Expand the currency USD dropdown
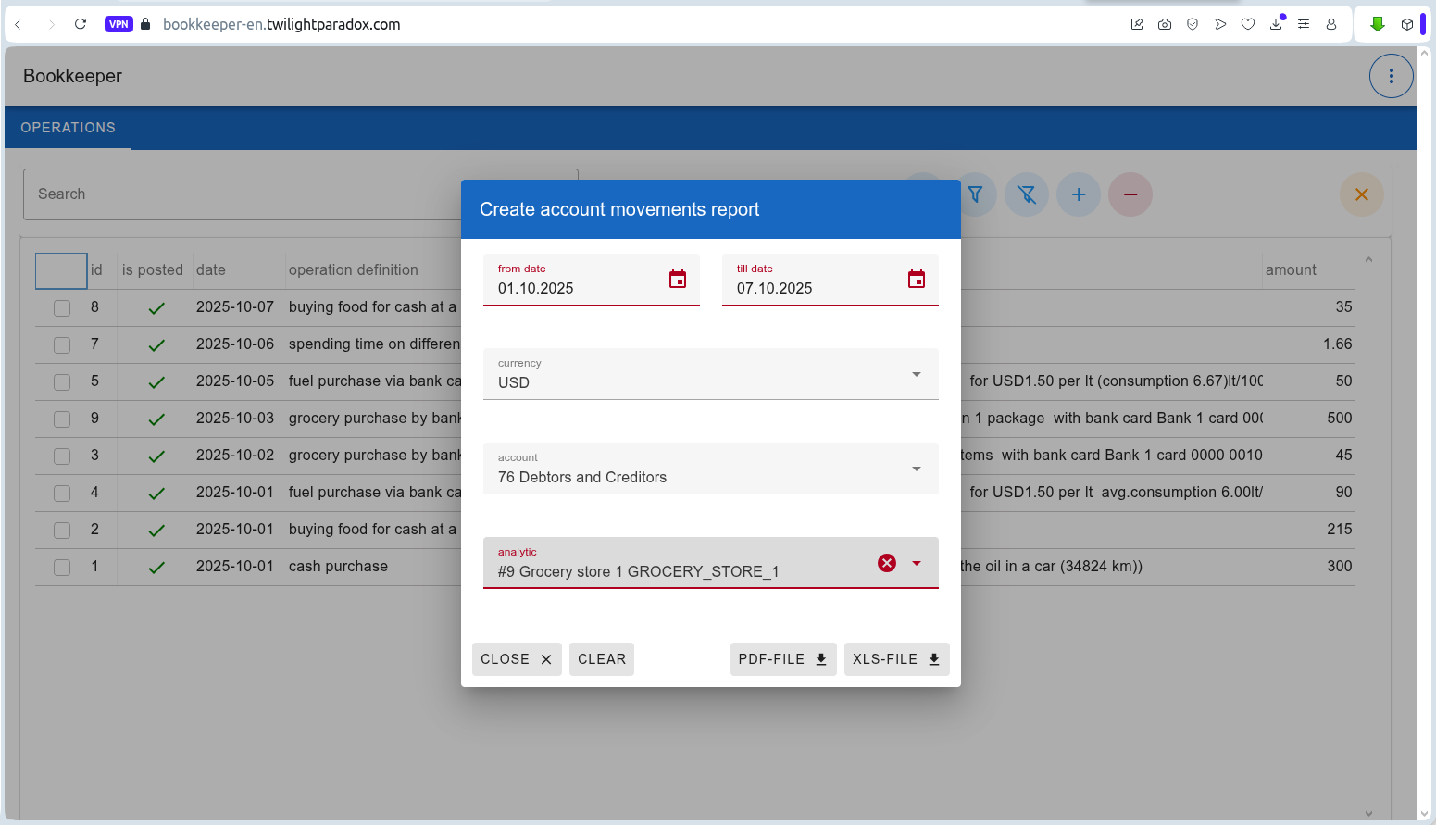The width and height of the screenshot is (1436, 825). click(916, 374)
